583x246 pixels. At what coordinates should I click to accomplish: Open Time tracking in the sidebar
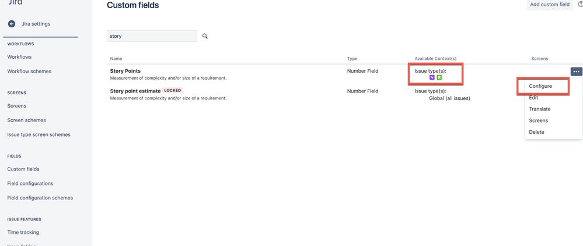point(23,232)
